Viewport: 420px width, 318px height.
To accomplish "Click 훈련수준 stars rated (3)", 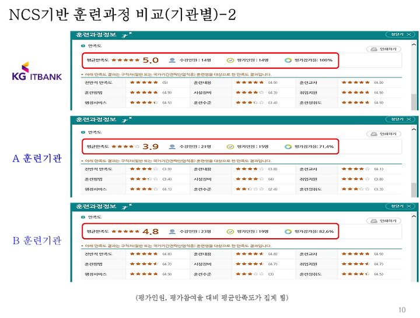I will tap(250, 274).
